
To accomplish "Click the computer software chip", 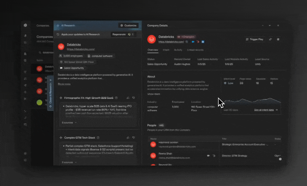I will click(x=100, y=56).
